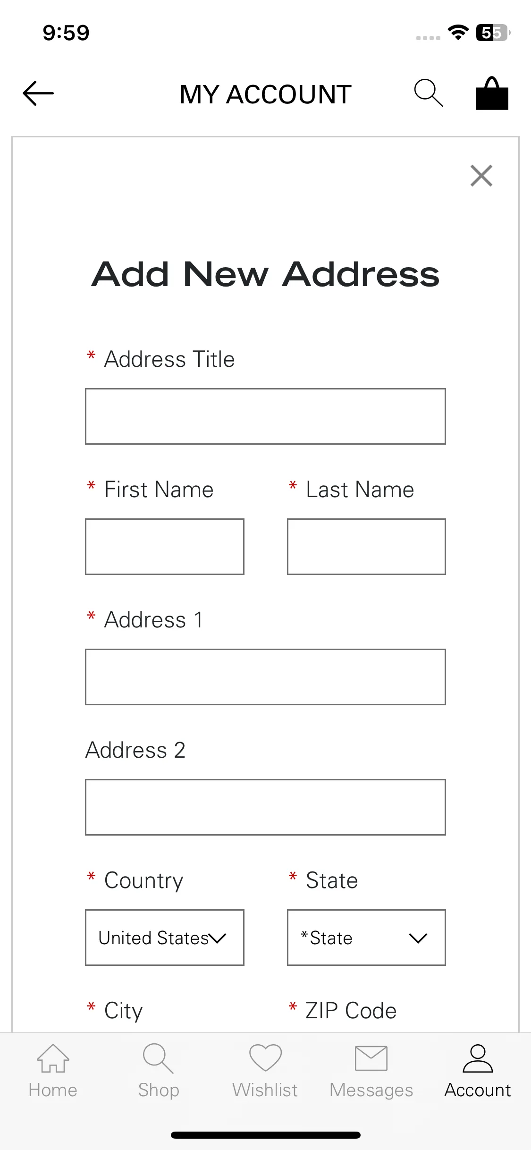Open search with the magnifier icon
The height and width of the screenshot is (1150, 531).
click(x=429, y=93)
